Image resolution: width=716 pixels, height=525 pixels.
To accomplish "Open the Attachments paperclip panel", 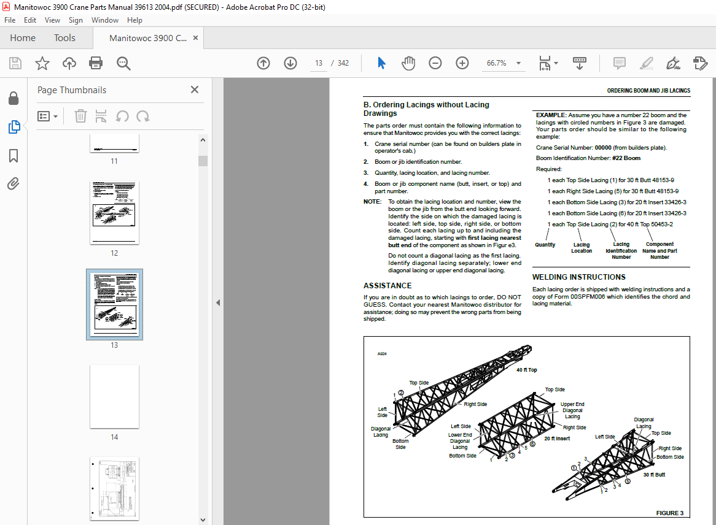I will [14, 184].
